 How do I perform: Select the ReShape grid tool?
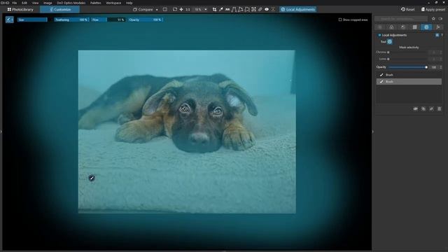[x=253, y=9]
